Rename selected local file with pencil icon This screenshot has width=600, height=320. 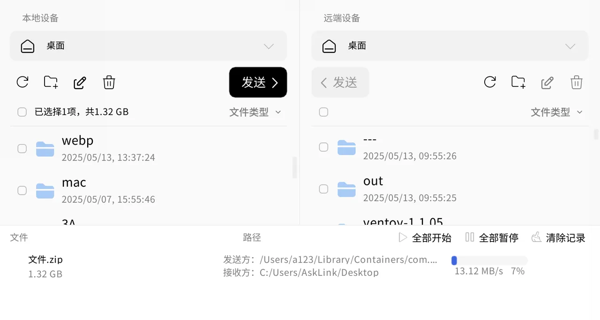point(80,83)
